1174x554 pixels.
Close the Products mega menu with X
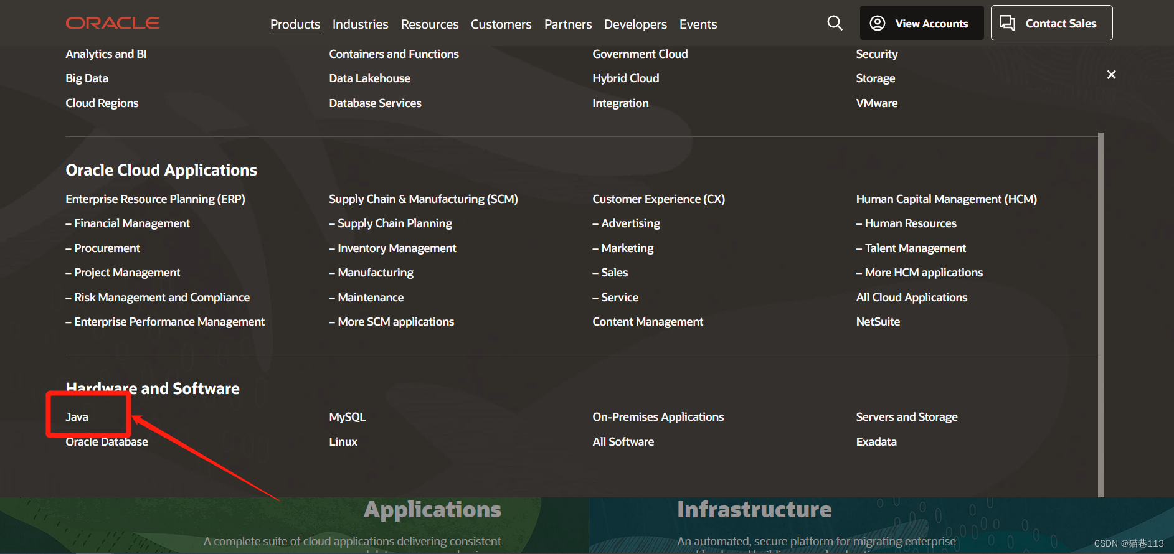pos(1111,75)
